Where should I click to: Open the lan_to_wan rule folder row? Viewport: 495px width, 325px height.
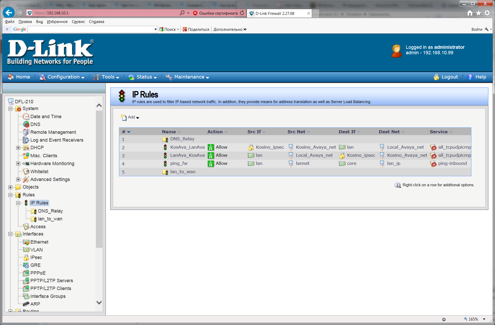pos(183,172)
